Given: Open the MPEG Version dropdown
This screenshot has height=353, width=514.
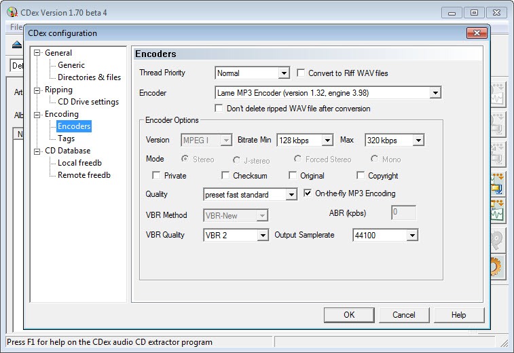Looking at the screenshot, I should [226, 141].
